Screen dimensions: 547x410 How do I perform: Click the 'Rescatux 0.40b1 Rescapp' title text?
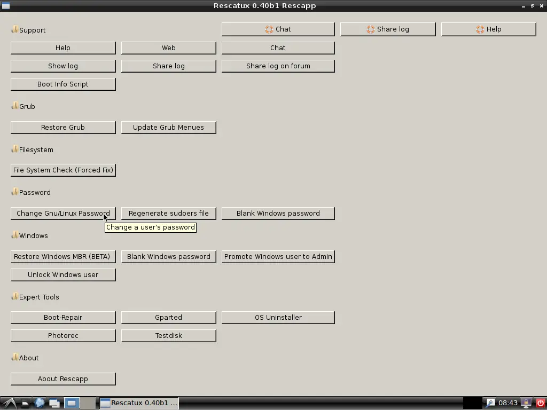(x=265, y=5)
